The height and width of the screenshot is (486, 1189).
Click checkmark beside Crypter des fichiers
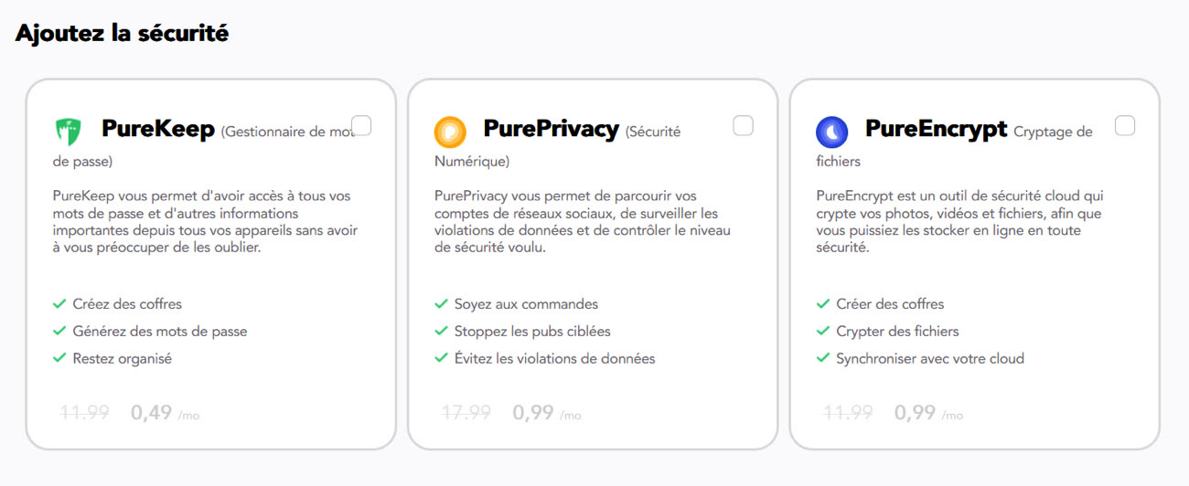pos(822,331)
